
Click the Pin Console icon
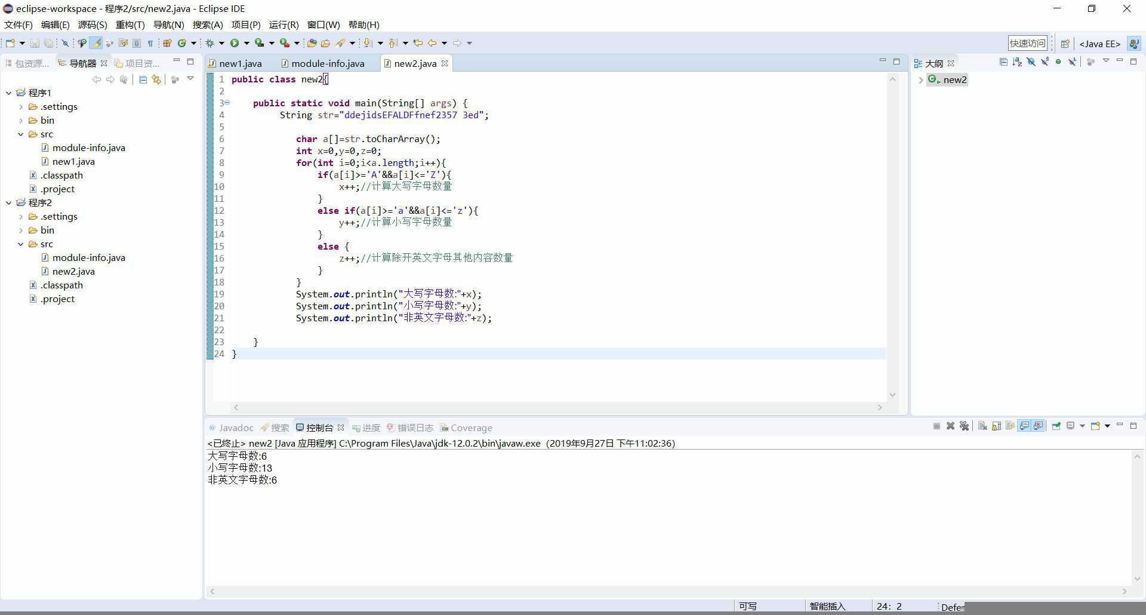point(1056,426)
